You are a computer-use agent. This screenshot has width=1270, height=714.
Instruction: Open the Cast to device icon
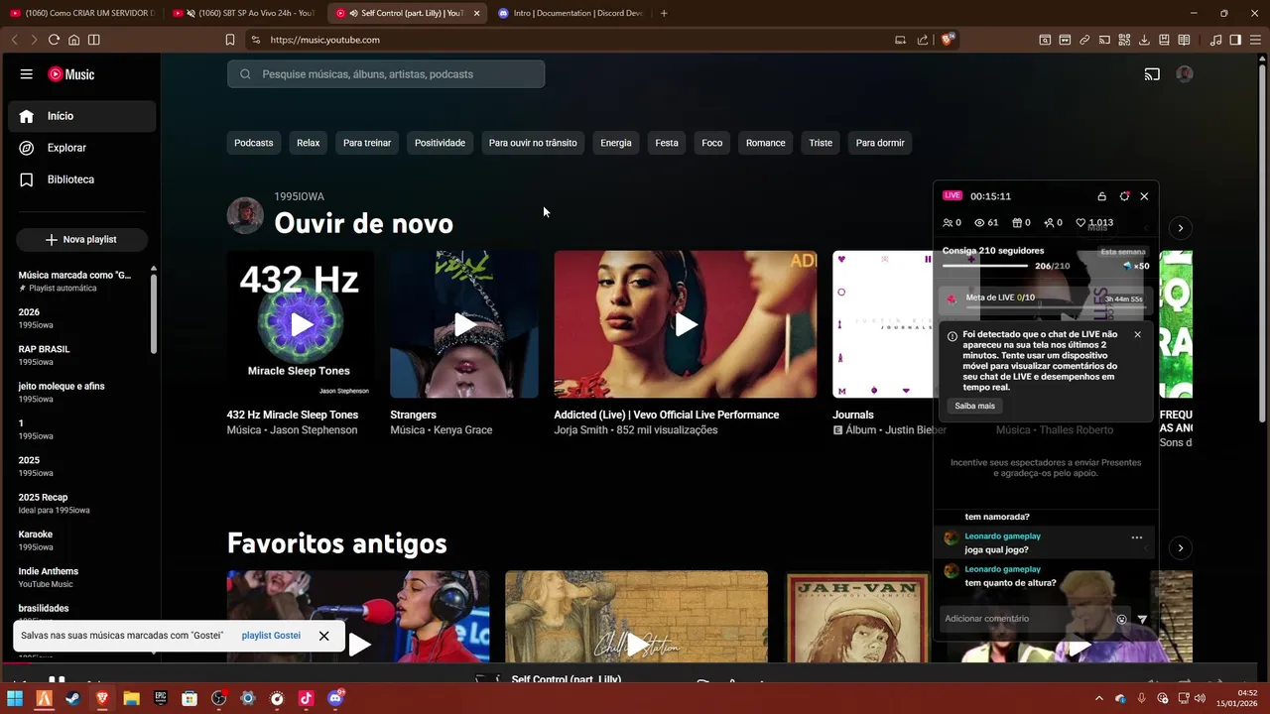pyautogui.click(x=1152, y=74)
